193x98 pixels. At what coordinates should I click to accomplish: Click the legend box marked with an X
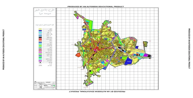coord(40,63)
